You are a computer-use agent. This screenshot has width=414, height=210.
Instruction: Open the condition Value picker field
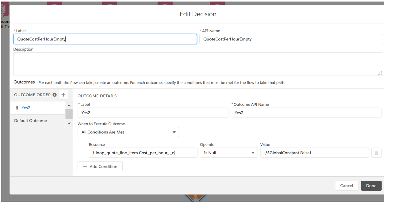point(314,152)
